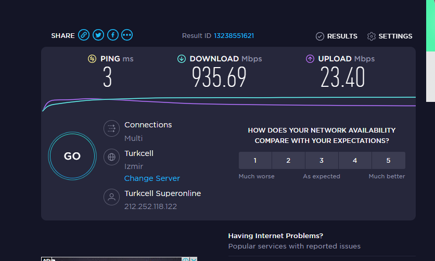The image size is (435, 261).
Task: Open Settings gear icon
Action: click(372, 36)
